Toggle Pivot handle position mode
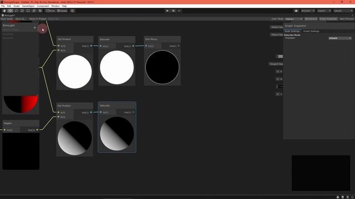Viewport: 355px width, 199px height. [50, 11]
